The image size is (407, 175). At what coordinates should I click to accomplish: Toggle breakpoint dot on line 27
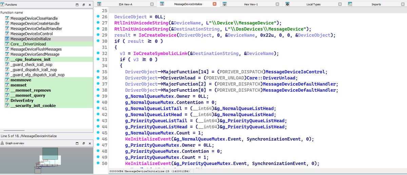coord(98,23)
